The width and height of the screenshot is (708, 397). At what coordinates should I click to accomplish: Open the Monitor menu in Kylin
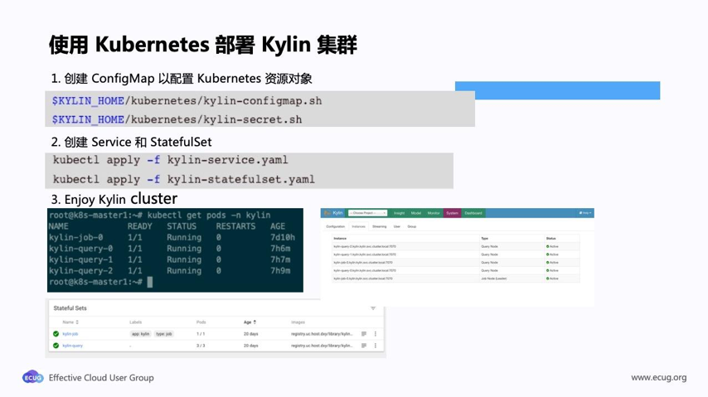[434, 213]
